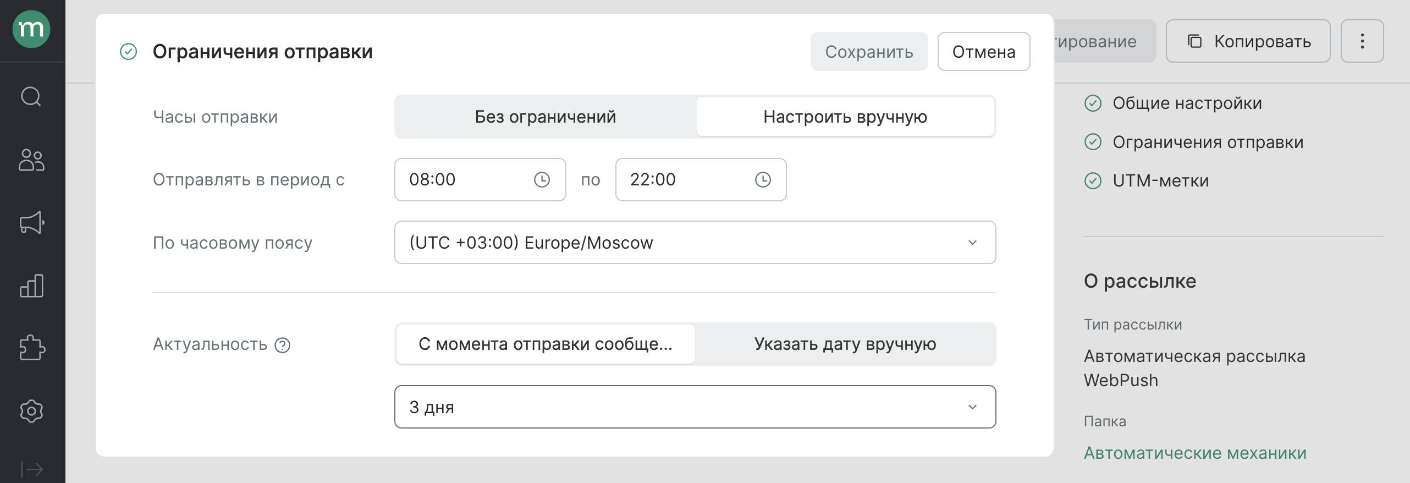
Task: Click the start time field showing 08:00
Action: click(x=480, y=180)
